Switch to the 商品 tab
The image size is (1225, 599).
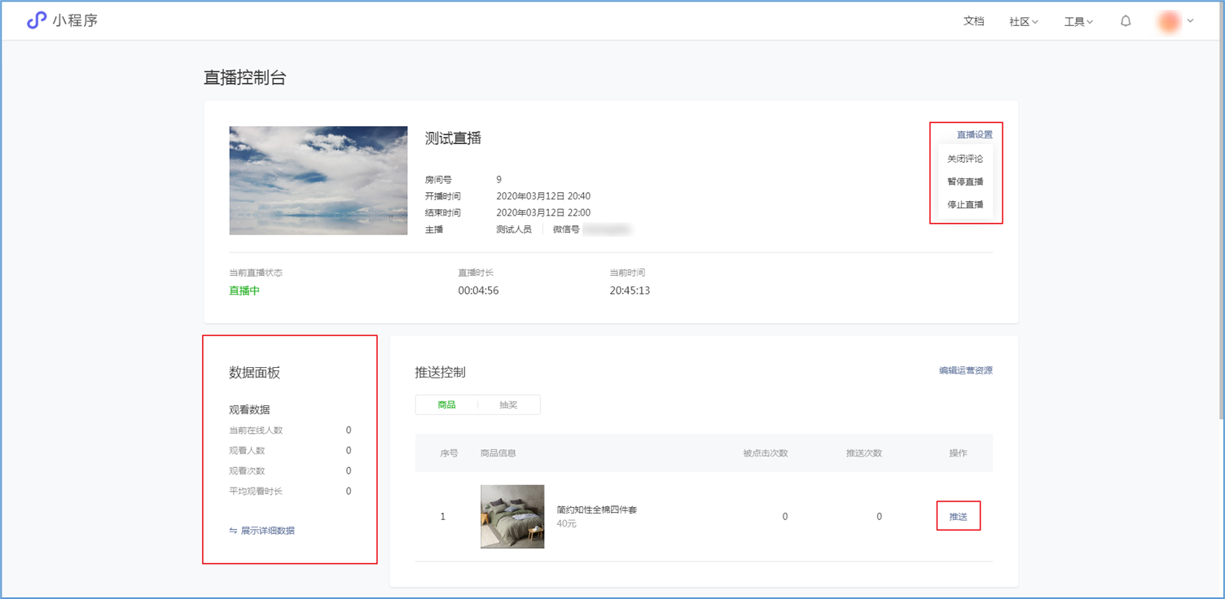446,404
